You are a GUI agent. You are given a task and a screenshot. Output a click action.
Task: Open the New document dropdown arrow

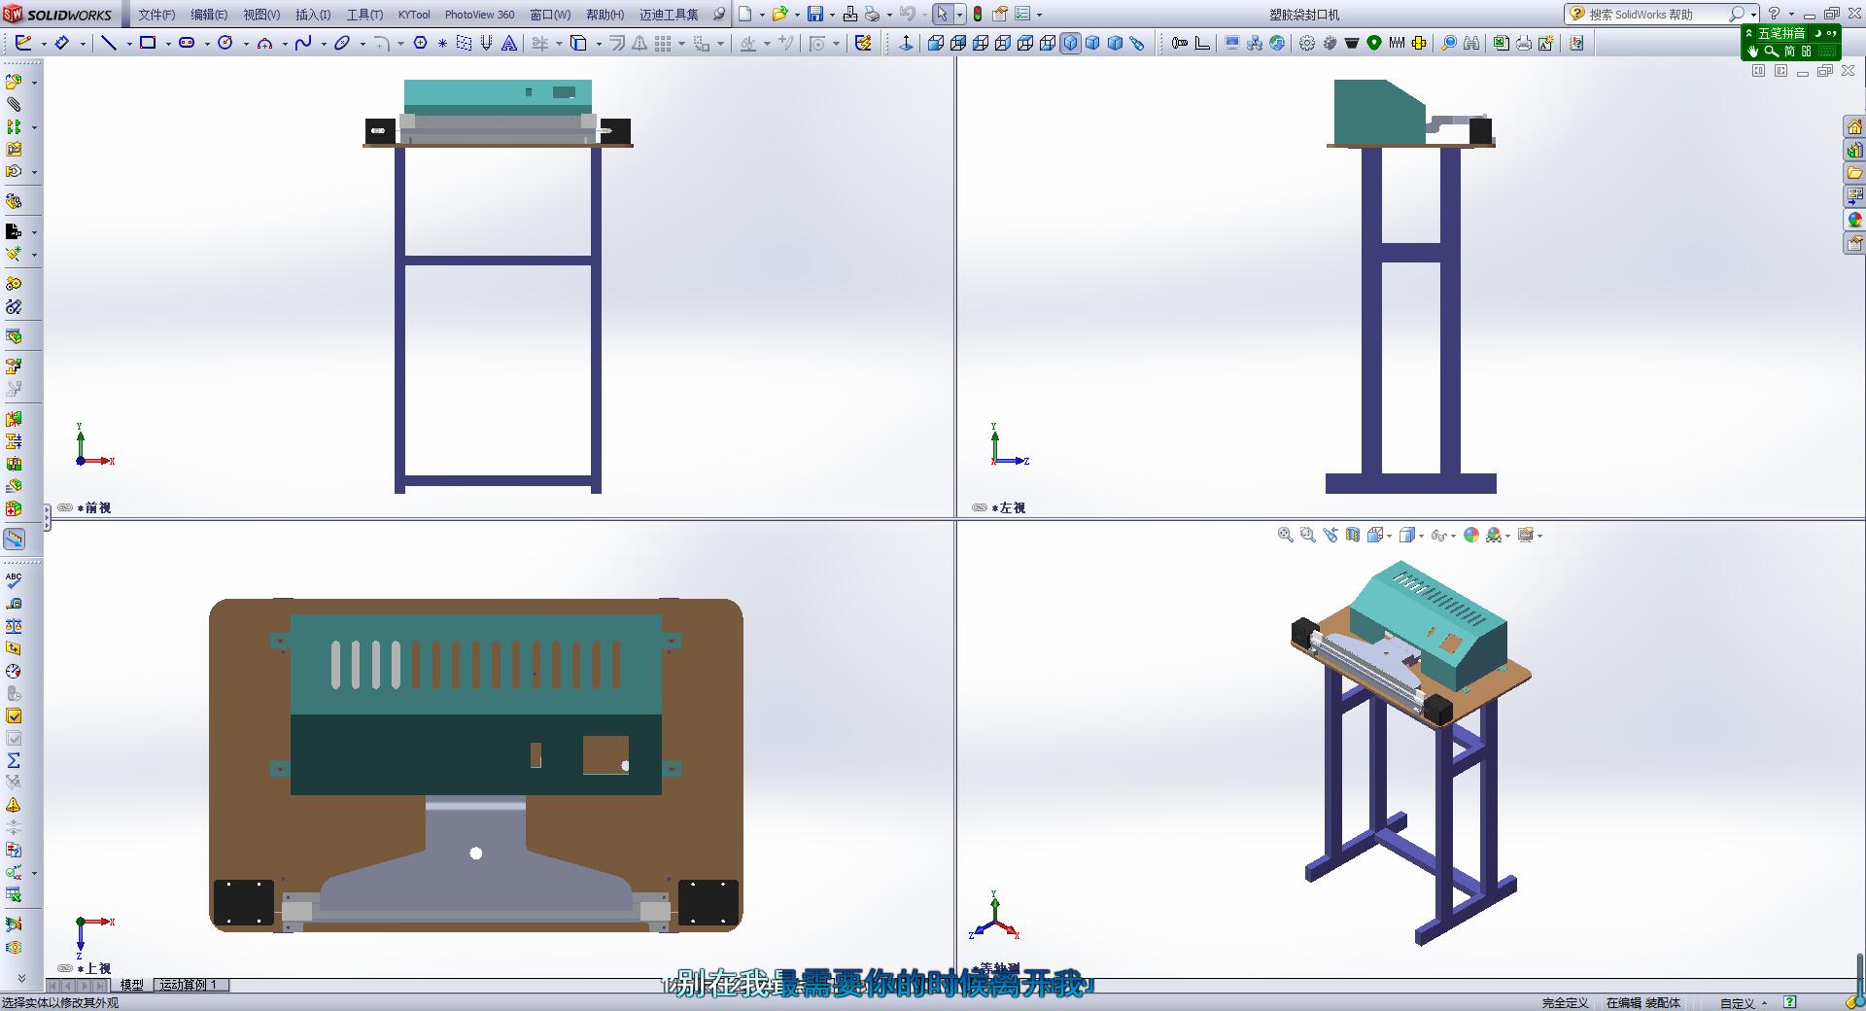(x=761, y=16)
